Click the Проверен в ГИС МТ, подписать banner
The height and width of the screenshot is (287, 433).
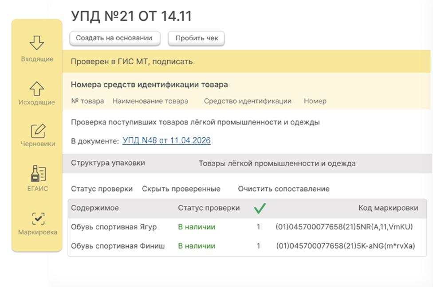tap(132, 62)
